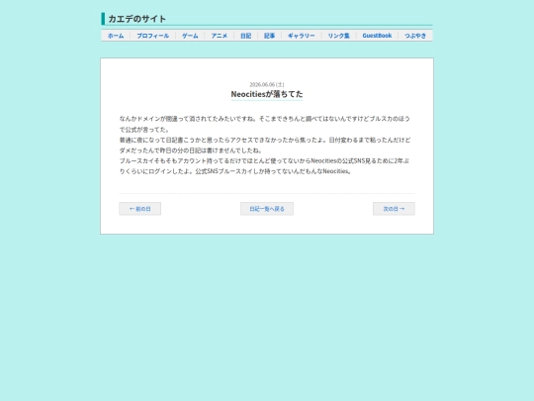Go to the next day with 次の日 →

point(394,209)
